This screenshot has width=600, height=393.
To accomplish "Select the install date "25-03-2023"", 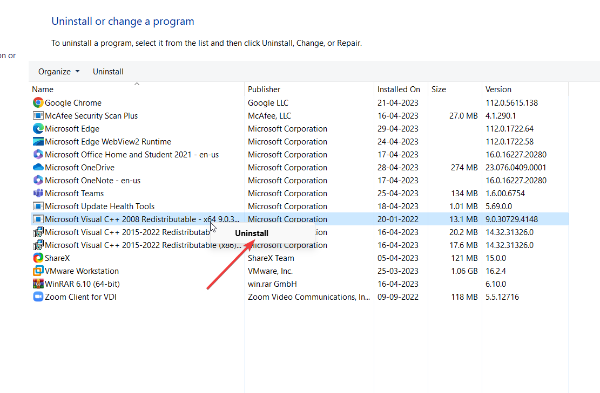I will click(398, 271).
